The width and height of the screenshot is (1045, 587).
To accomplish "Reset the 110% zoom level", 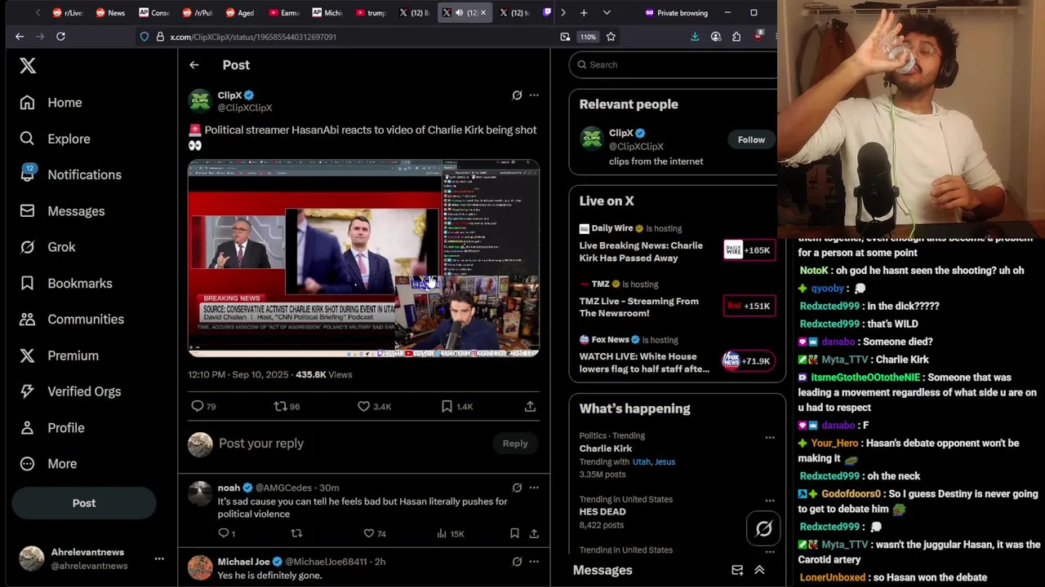I will coord(588,37).
